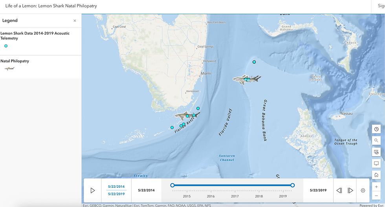This screenshot has height=207, width=385.
Task: Play the time slider animation
Action: (93, 190)
